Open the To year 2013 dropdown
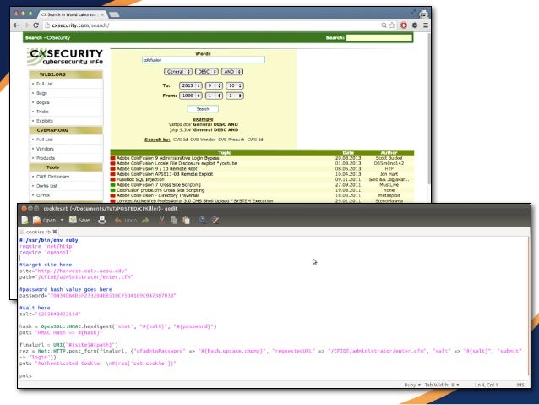This screenshot has width=539, height=405. coord(190,85)
